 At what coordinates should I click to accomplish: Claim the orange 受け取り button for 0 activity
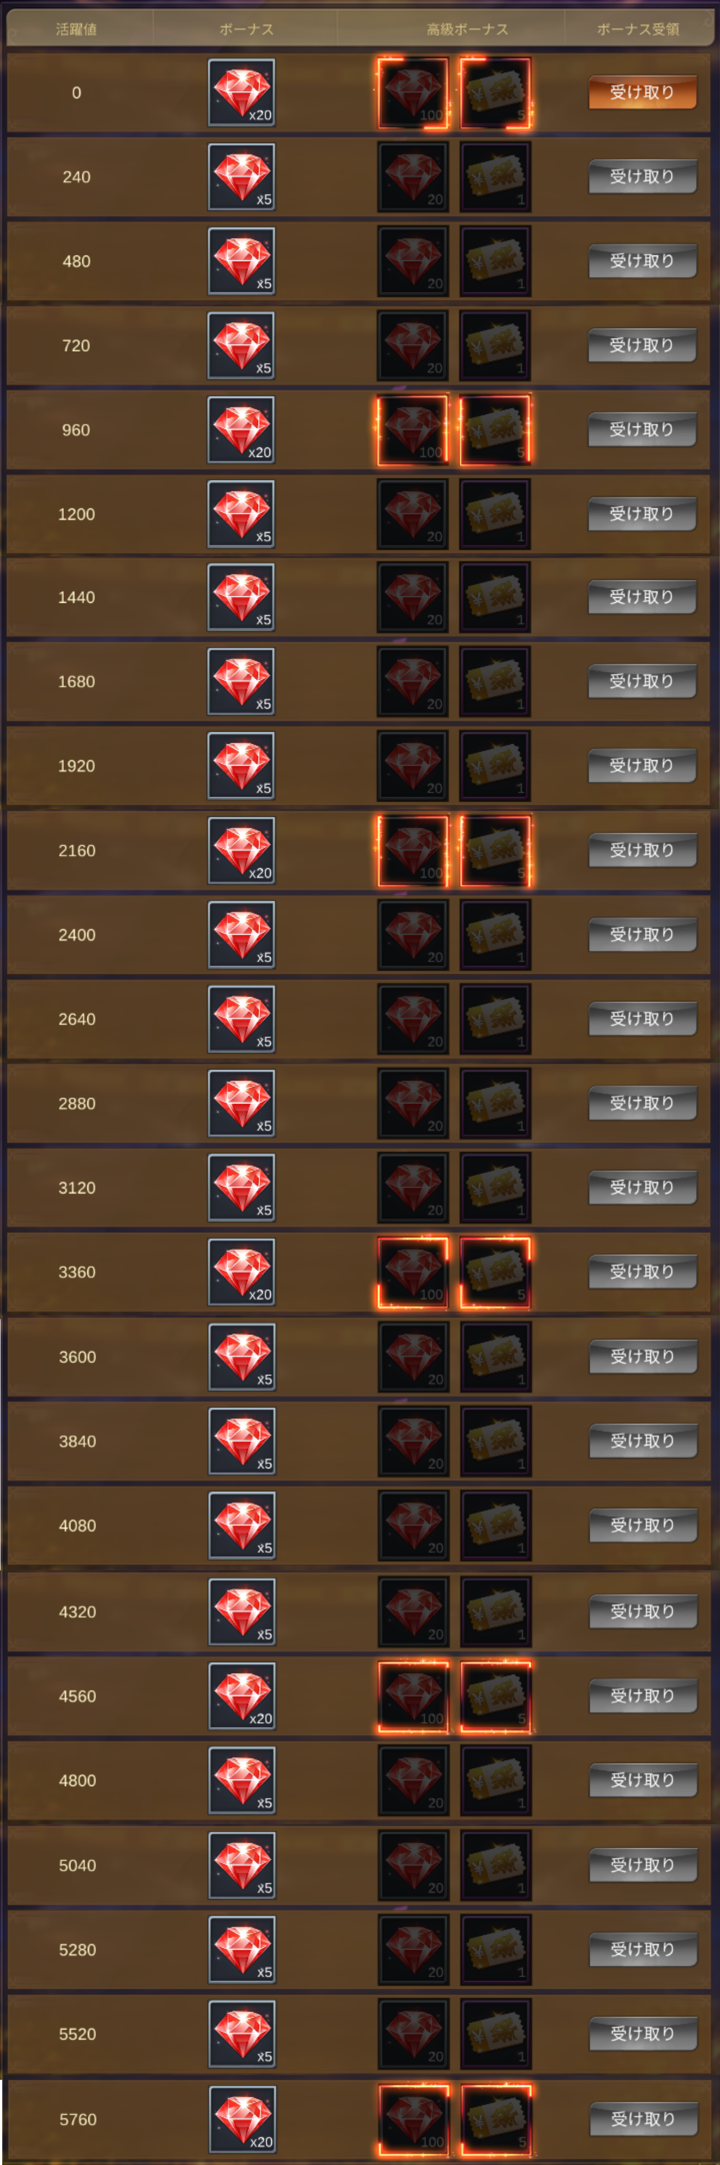(x=642, y=92)
